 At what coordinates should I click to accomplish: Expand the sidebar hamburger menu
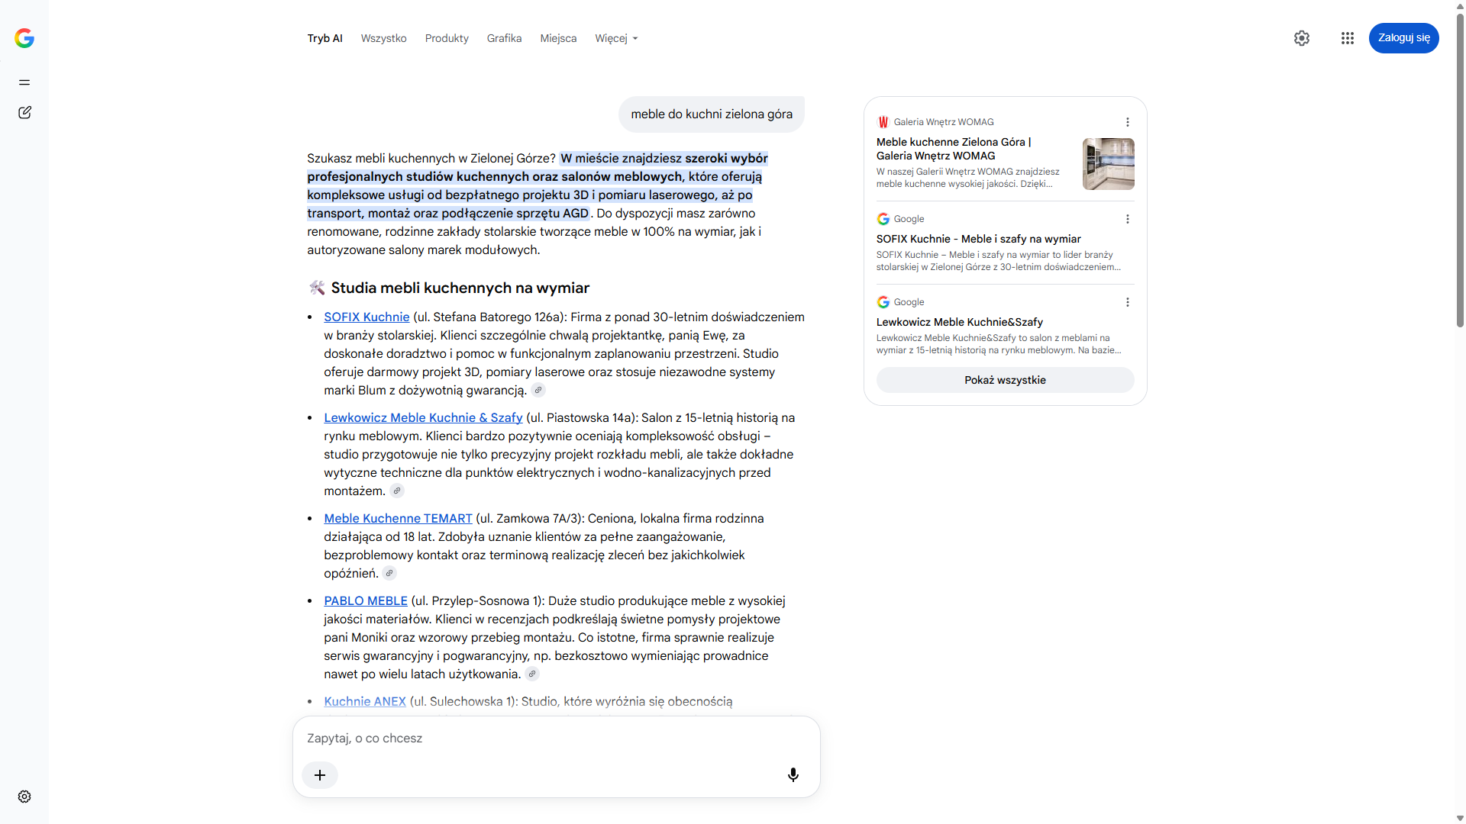tap(24, 82)
